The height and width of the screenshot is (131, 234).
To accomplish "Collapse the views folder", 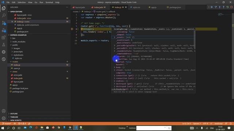I will (x=11, y=72).
